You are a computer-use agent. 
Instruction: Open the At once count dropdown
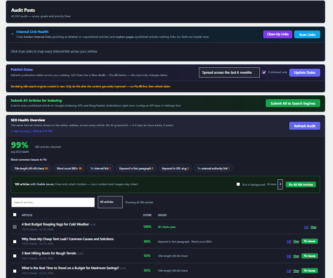280,184
